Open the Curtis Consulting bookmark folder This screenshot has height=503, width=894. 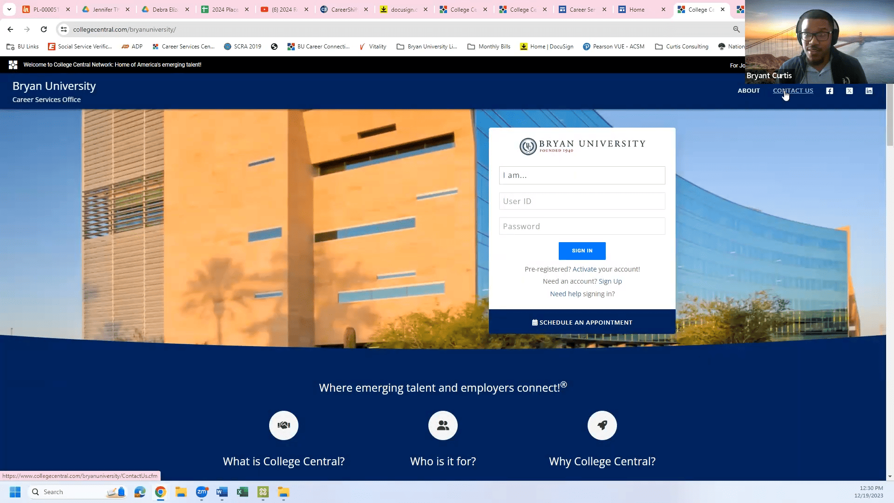click(x=682, y=47)
